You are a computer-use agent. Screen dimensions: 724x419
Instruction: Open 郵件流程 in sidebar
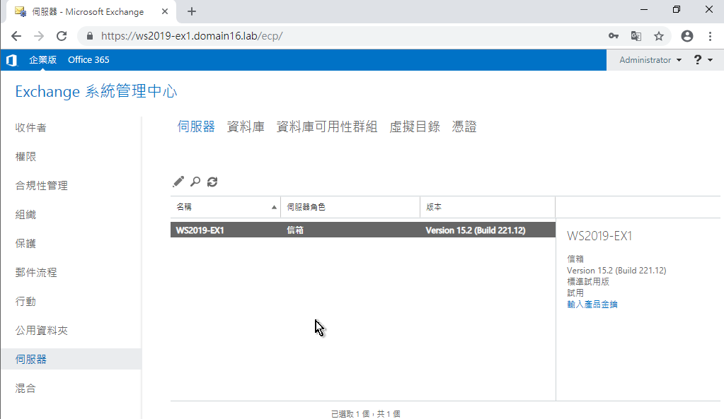[36, 273]
